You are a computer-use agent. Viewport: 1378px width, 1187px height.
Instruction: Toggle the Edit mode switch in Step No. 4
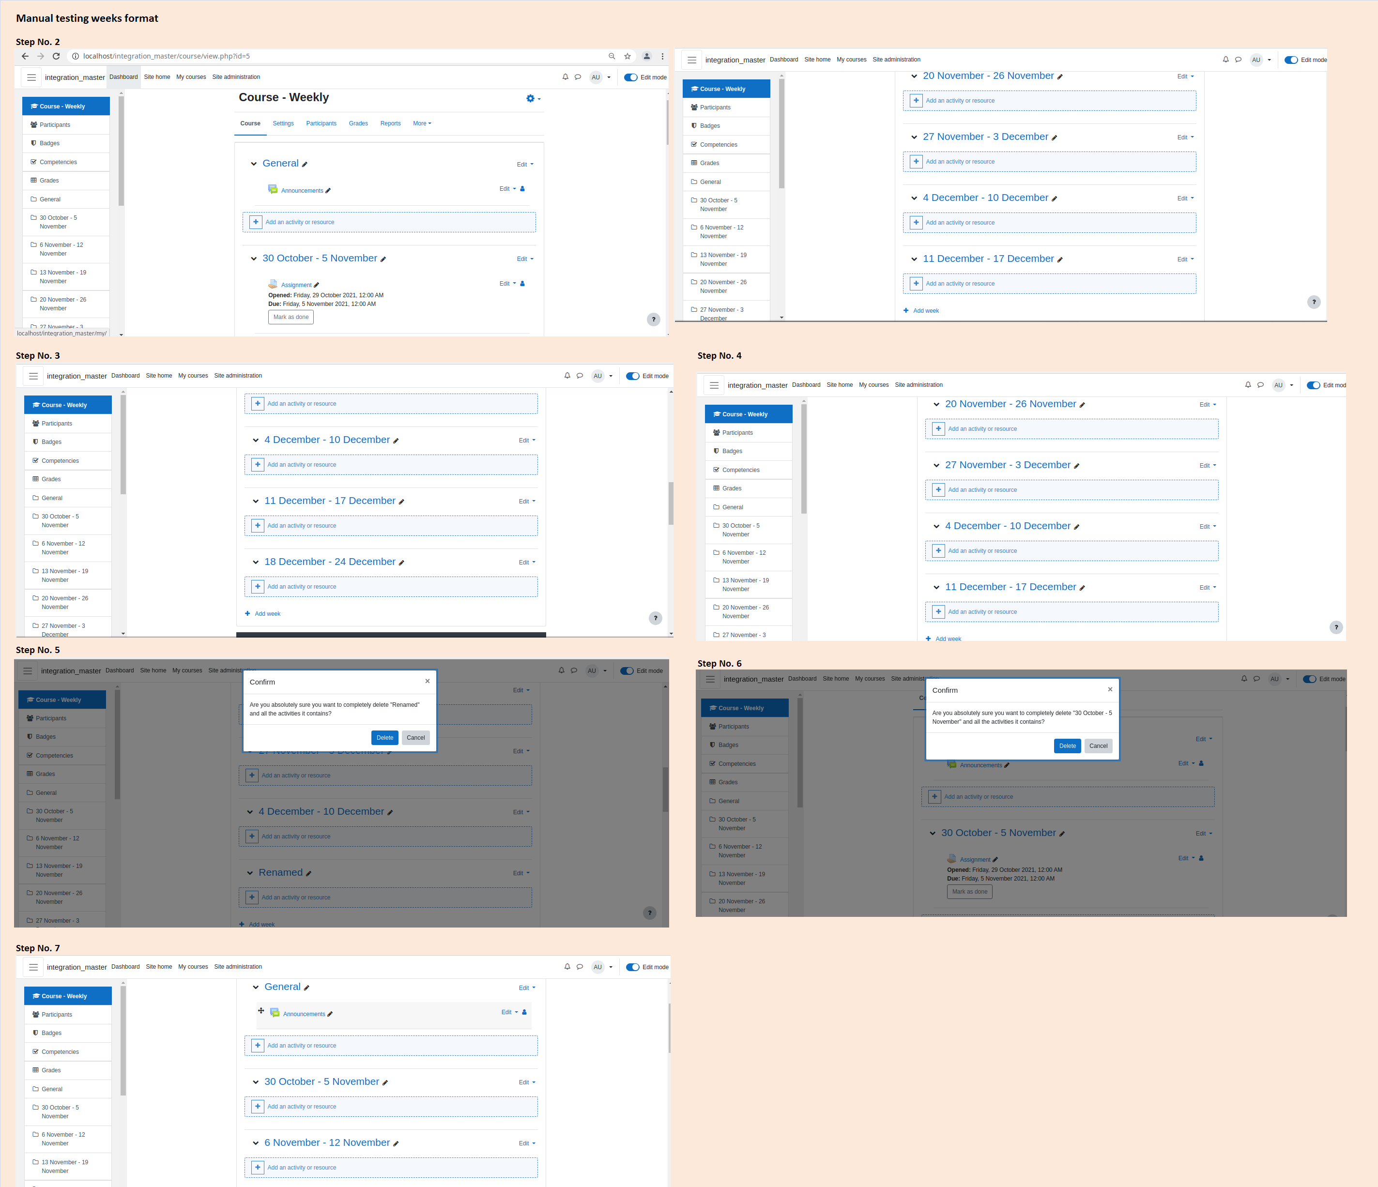(1314, 385)
